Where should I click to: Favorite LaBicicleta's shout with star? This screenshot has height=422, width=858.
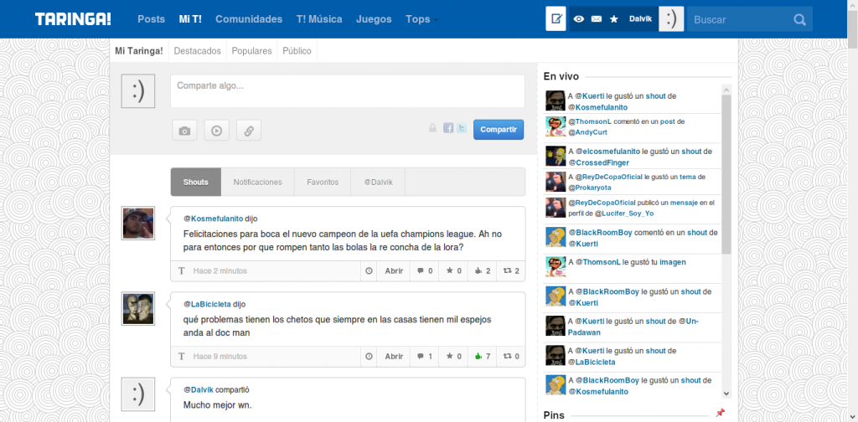[x=453, y=357]
